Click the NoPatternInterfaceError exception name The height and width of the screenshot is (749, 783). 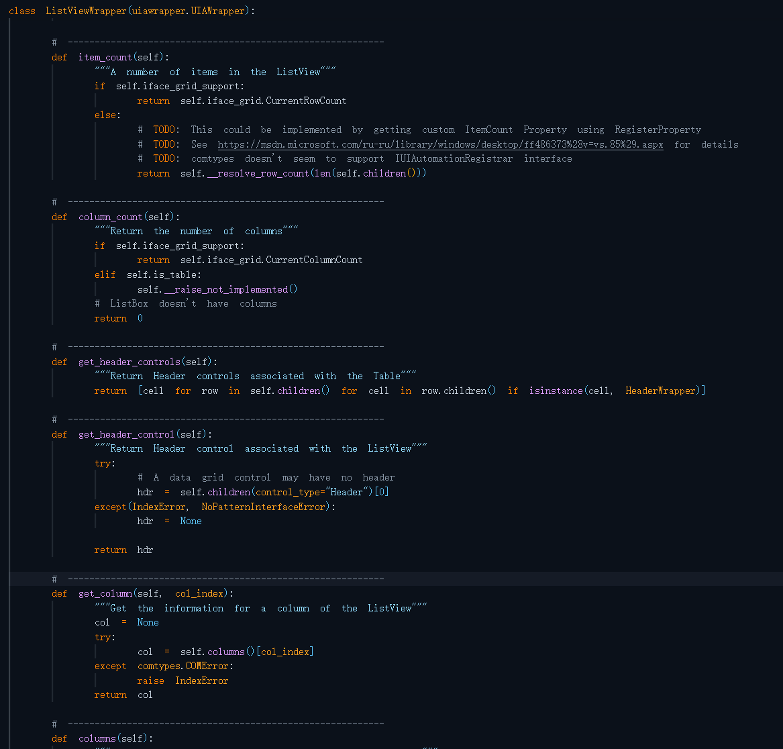263,507
